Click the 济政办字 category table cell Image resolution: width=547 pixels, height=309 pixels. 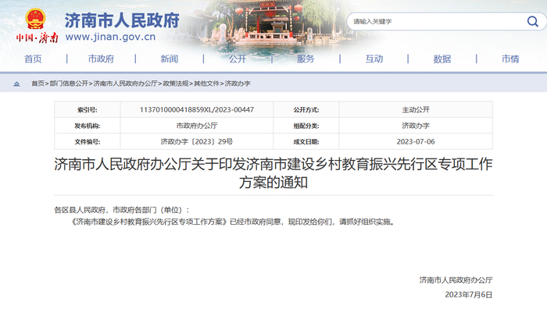(416, 126)
